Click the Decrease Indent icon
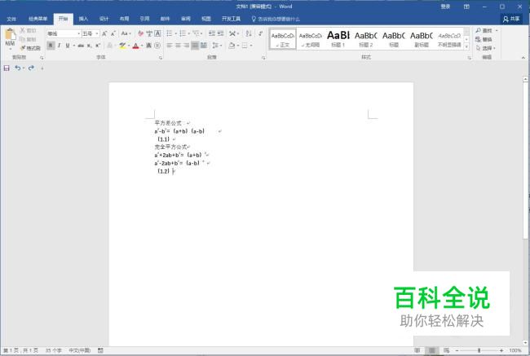 click(212, 33)
